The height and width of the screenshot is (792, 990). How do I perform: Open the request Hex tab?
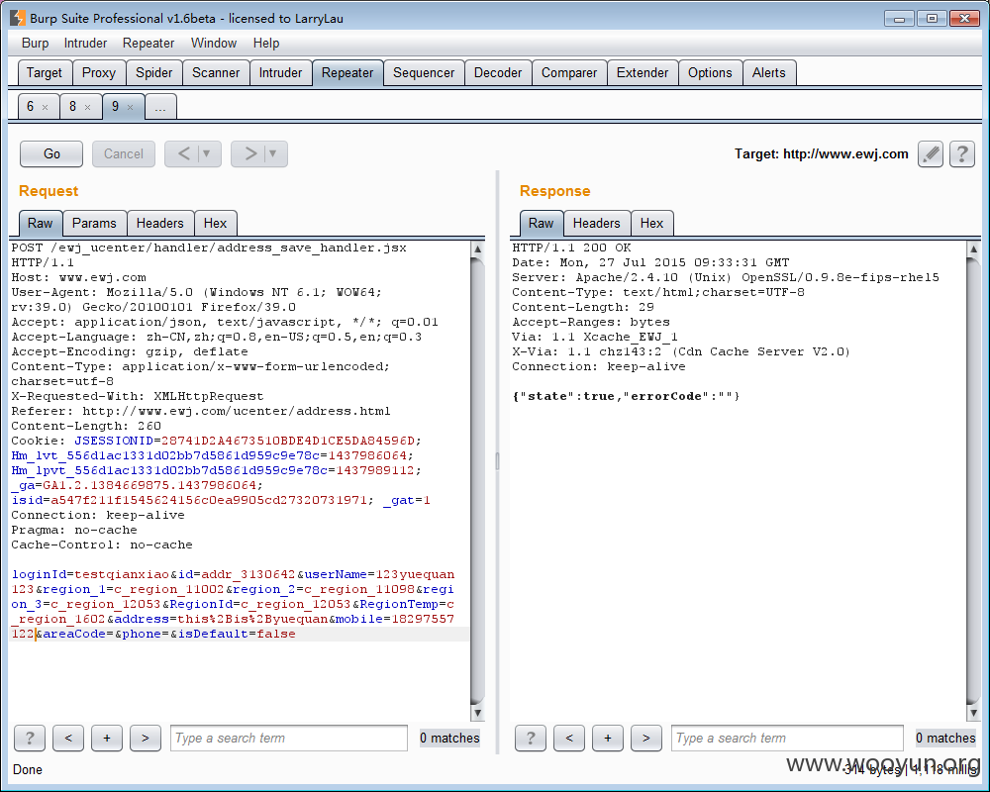215,223
